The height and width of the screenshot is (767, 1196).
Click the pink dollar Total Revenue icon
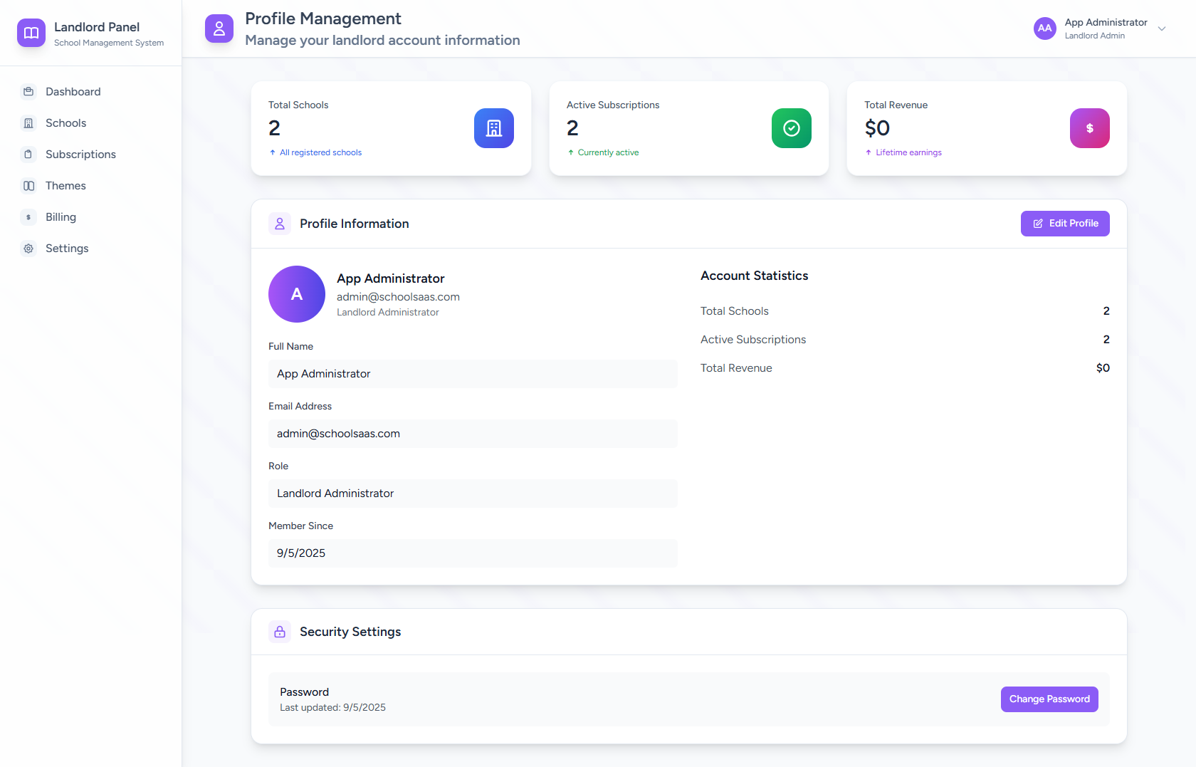click(x=1089, y=128)
